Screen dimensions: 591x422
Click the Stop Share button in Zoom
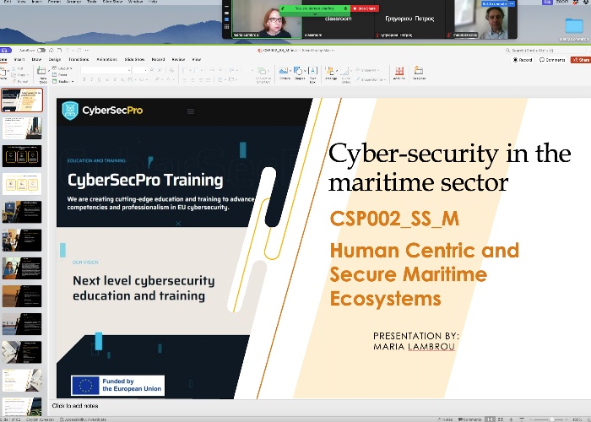pos(365,8)
